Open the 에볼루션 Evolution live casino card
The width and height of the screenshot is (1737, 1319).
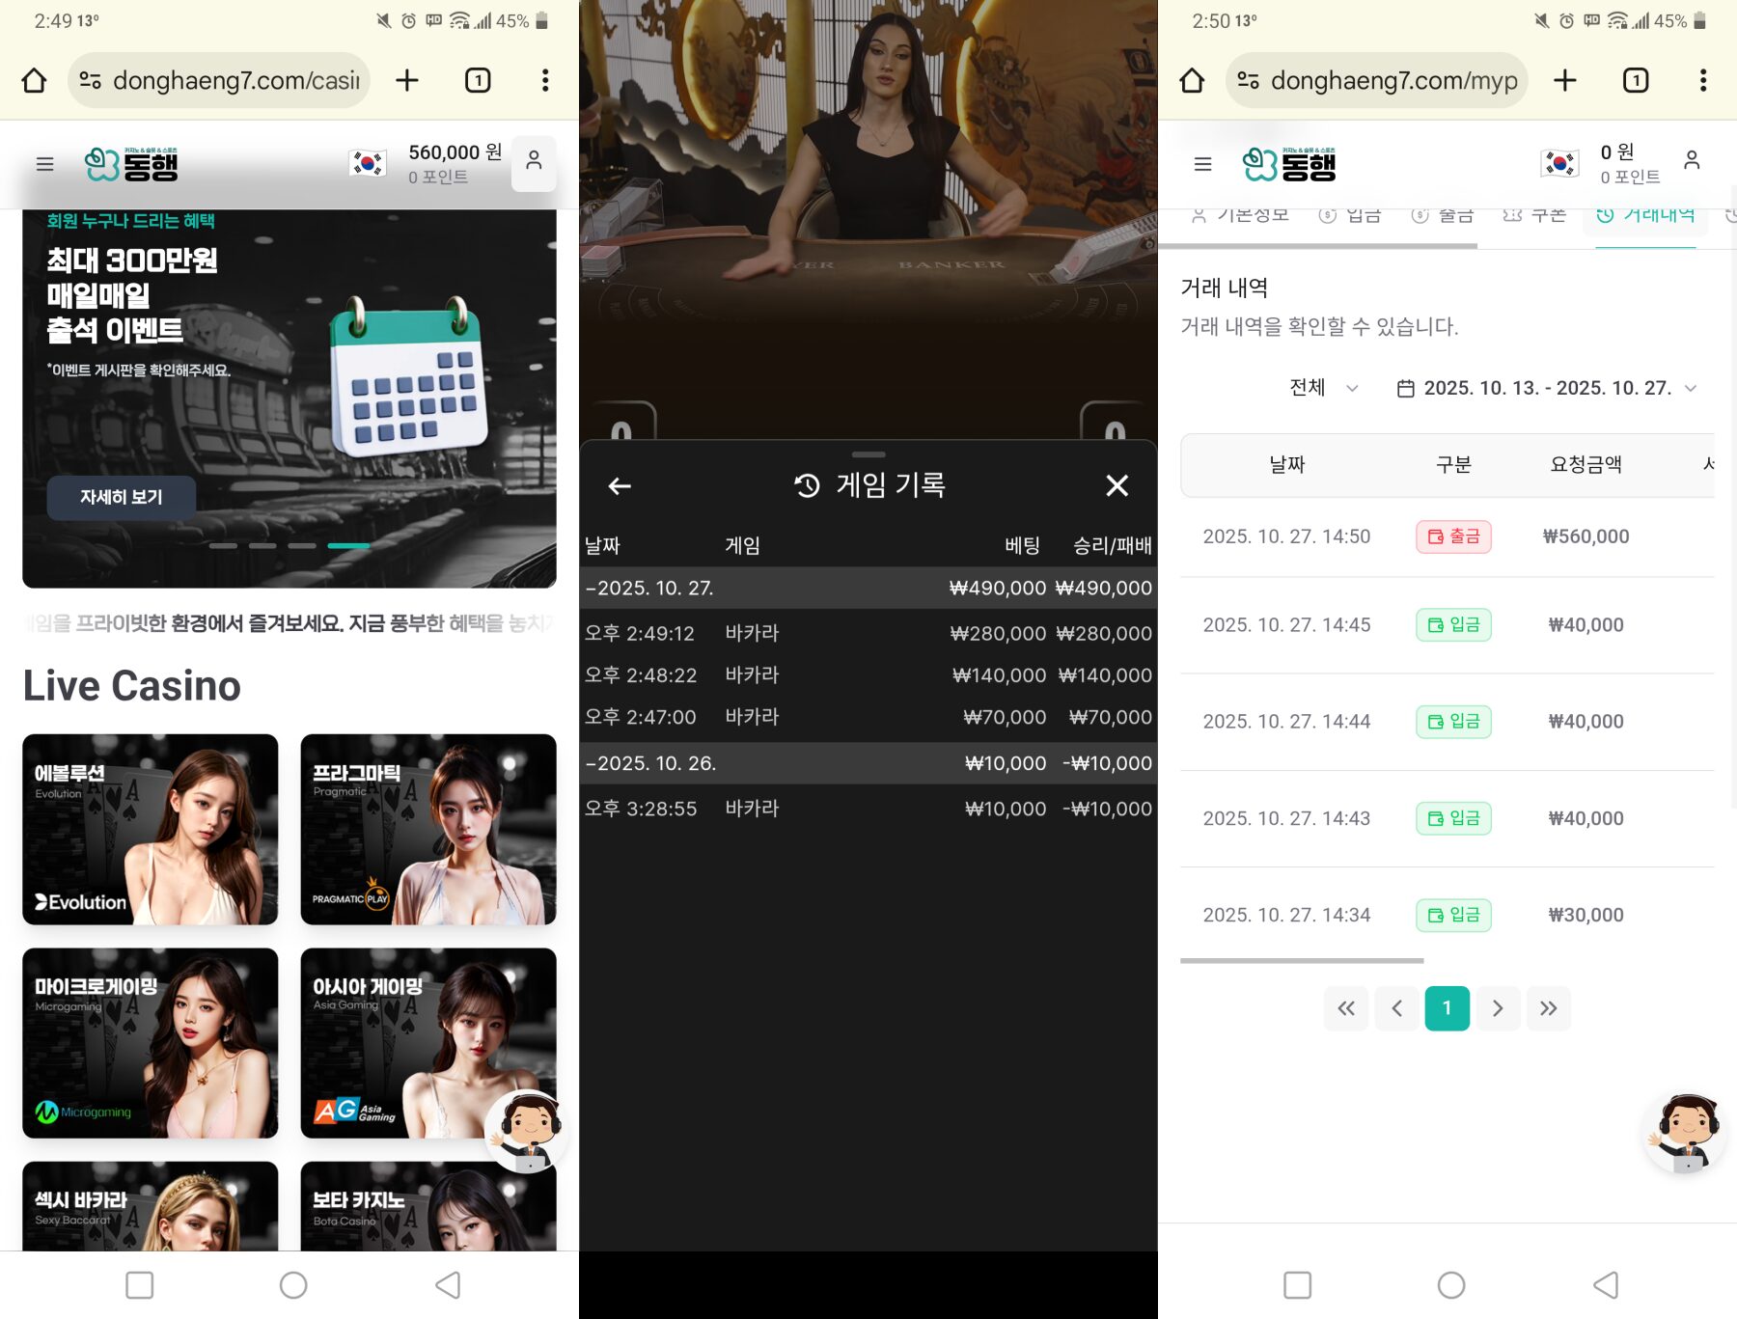[151, 830]
